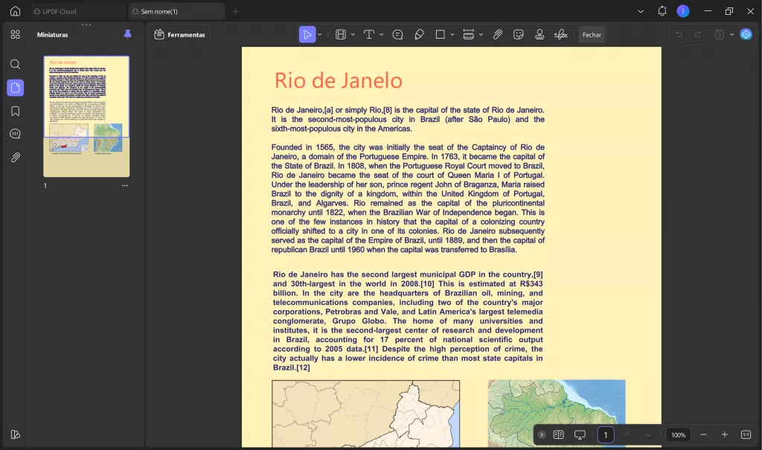Select the sticker tool
This screenshot has height=450, width=762.
(x=519, y=34)
